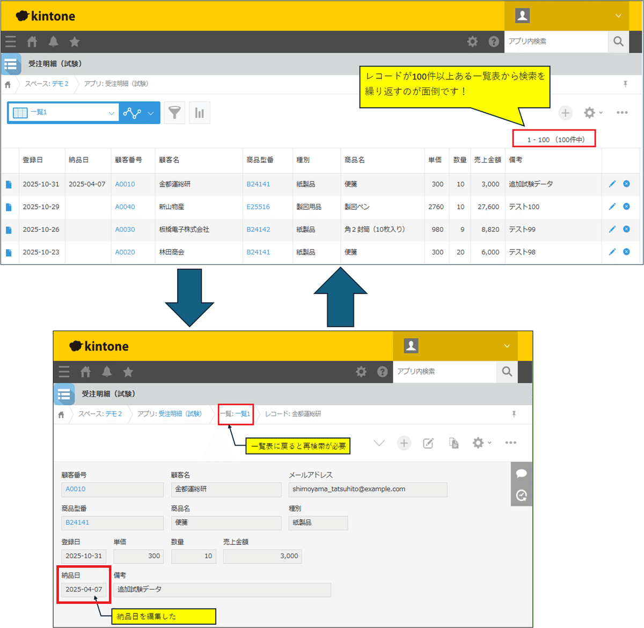Add new record plus in list view
This screenshot has width=644, height=628.
pyautogui.click(x=565, y=113)
